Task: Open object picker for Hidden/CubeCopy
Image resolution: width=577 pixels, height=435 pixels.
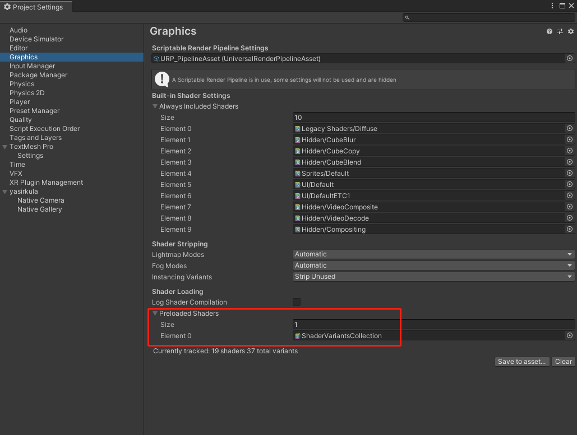Action: pyautogui.click(x=569, y=151)
